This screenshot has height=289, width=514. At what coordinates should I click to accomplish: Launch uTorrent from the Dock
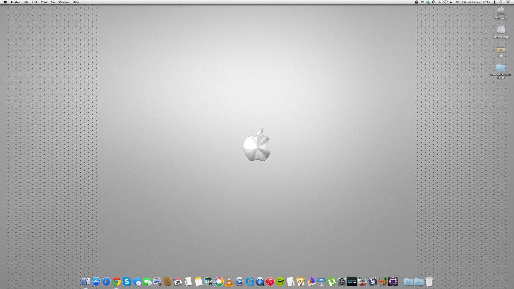click(332, 282)
